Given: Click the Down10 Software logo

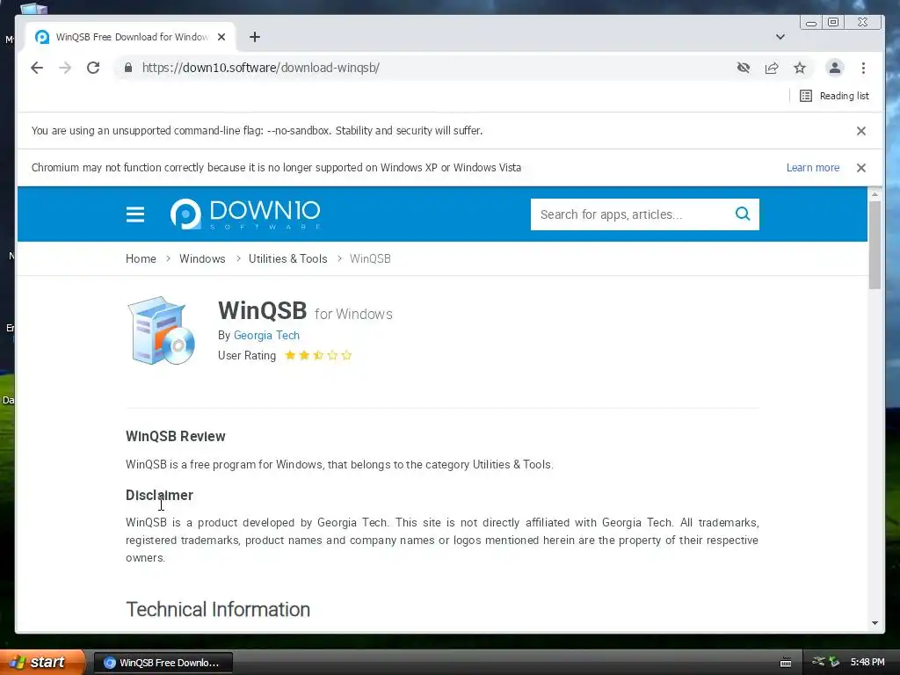Looking at the screenshot, I should 246,214.
